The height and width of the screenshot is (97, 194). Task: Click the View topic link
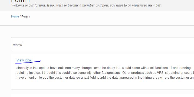point(24,60)
